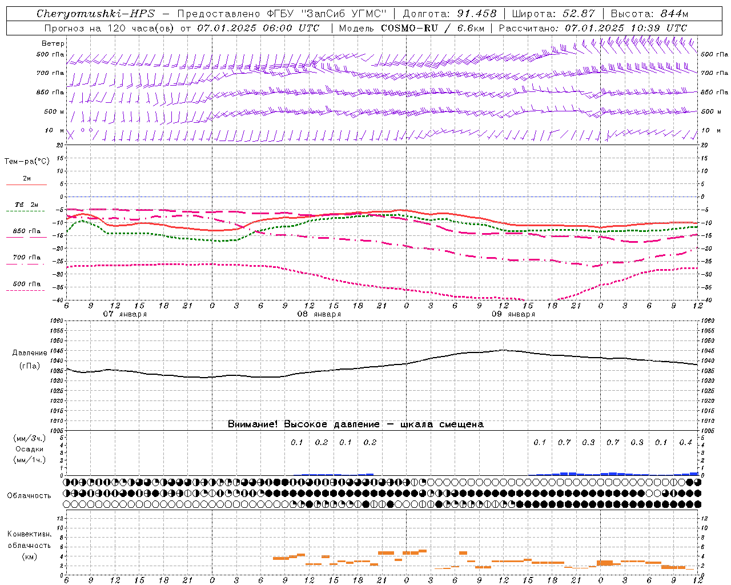Click the Модель COSMO-RU / 6.6км label

tap(411, 28)
